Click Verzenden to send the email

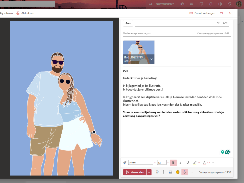[135, 172]
